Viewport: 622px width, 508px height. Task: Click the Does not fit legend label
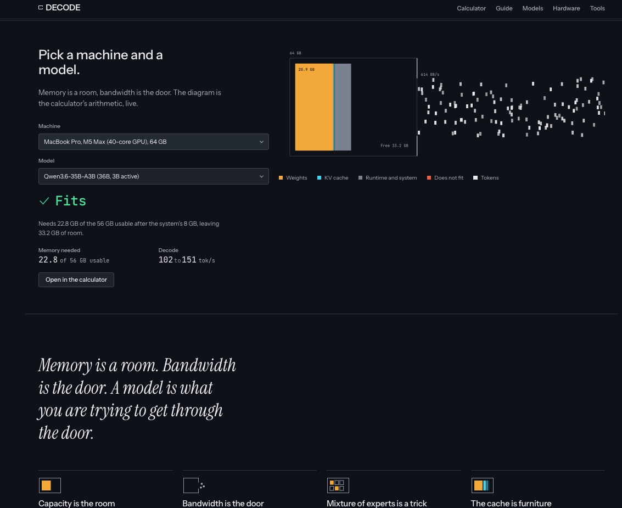coord(449,178)
